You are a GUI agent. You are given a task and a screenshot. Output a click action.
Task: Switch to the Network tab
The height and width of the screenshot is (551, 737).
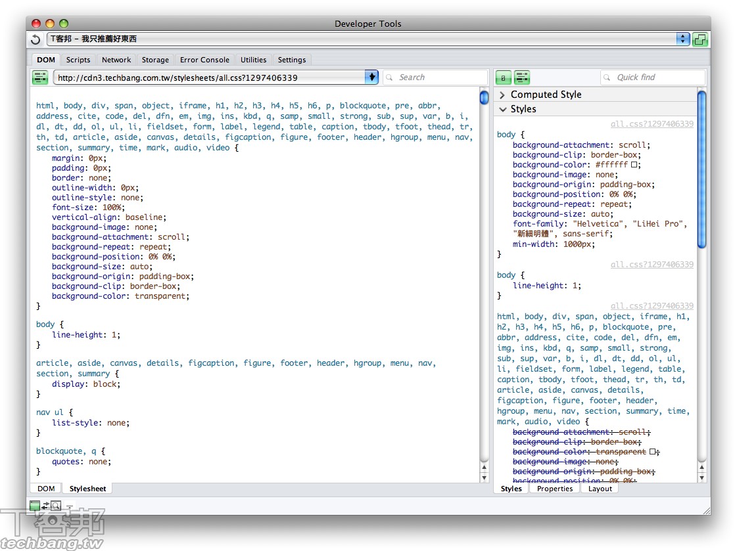click(116, 60)
